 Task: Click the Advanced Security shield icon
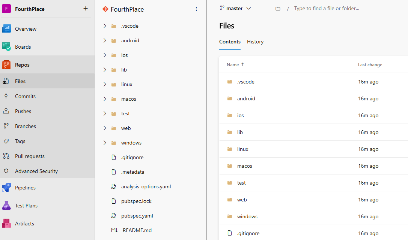pyautogui.click(x=6, y=171)
